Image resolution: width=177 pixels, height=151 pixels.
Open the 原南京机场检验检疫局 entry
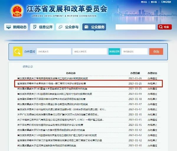(x=50, y=125)
